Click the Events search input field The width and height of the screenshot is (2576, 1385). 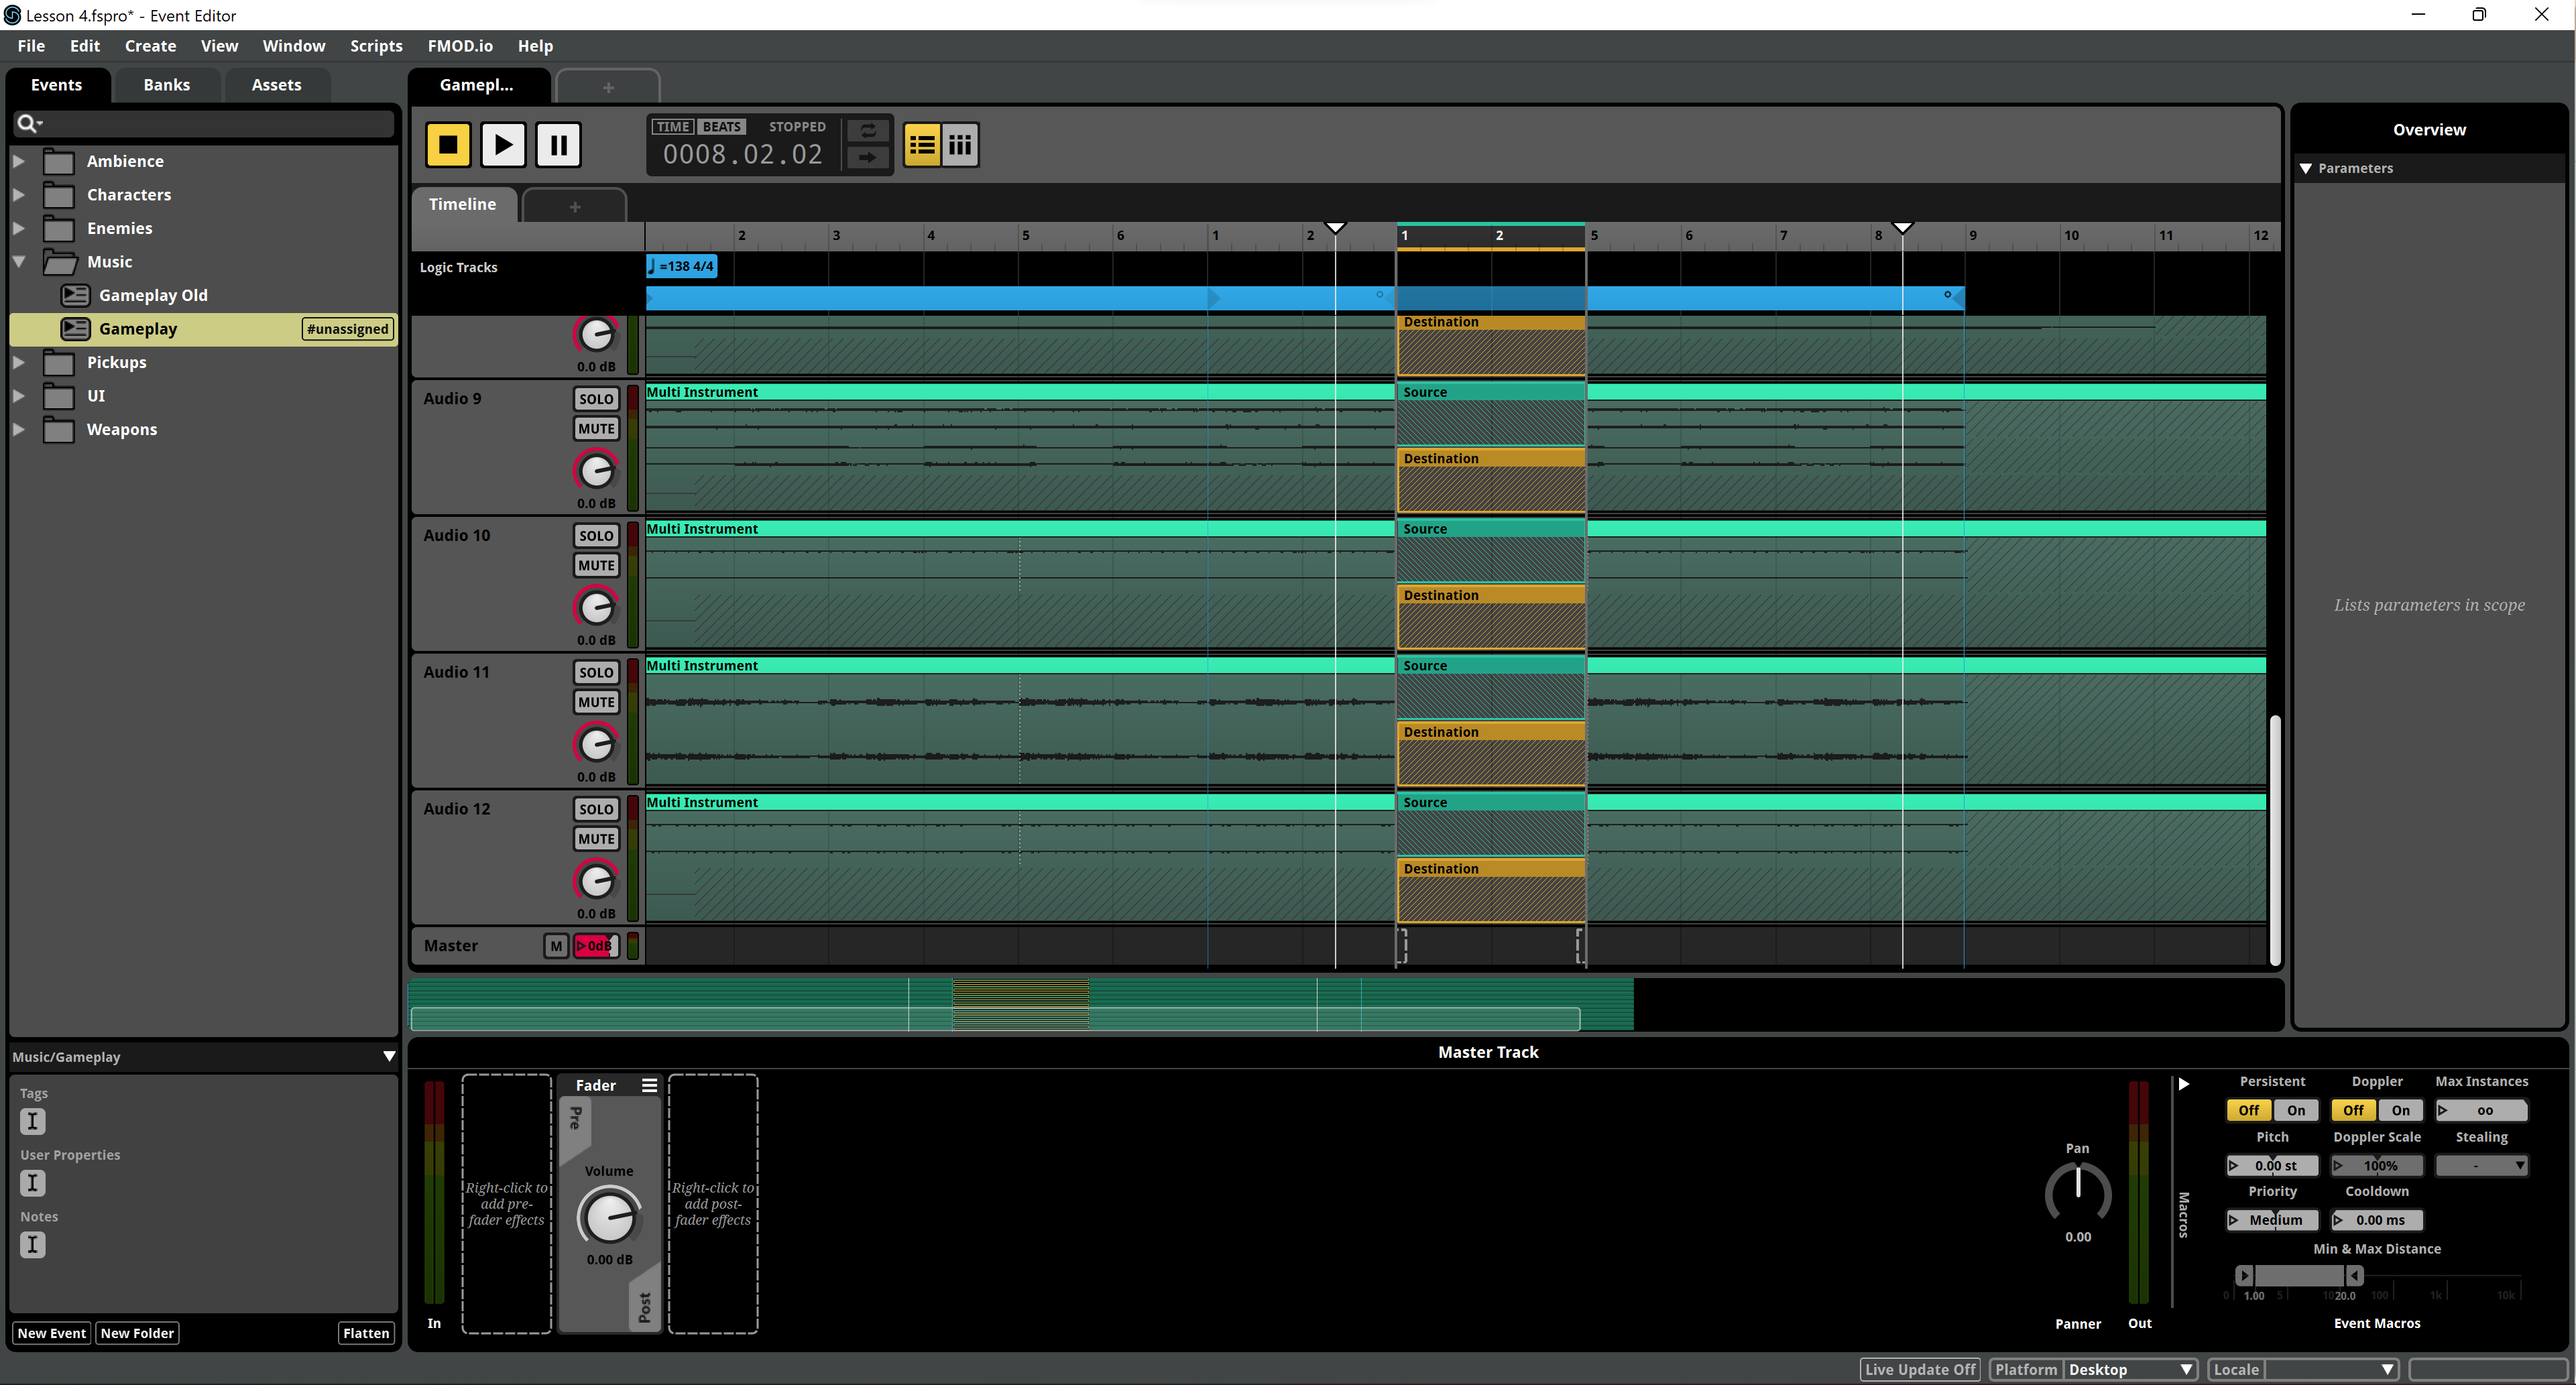click(x=205, y=123)
